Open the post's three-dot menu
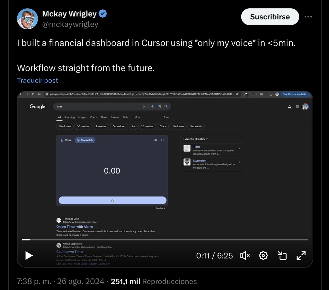The image size is (329, 290). coord(308,17)
